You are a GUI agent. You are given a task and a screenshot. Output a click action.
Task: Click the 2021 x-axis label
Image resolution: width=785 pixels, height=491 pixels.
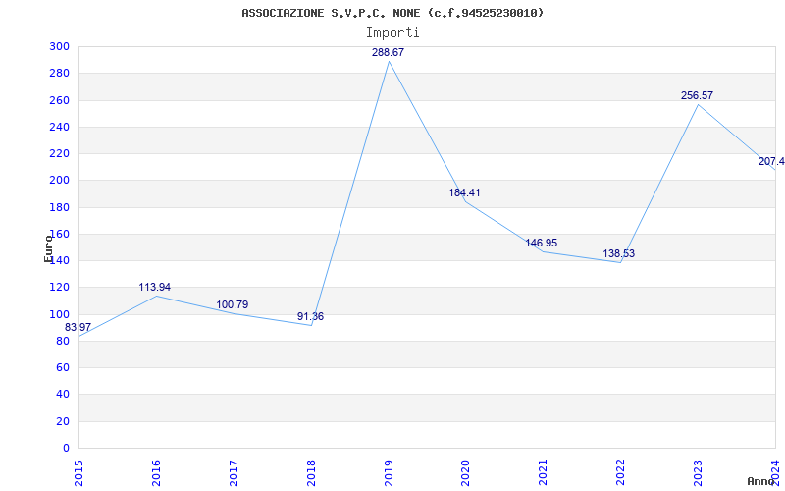[x=544, y=473]
